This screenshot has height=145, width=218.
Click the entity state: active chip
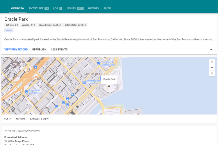click(75, 25)
